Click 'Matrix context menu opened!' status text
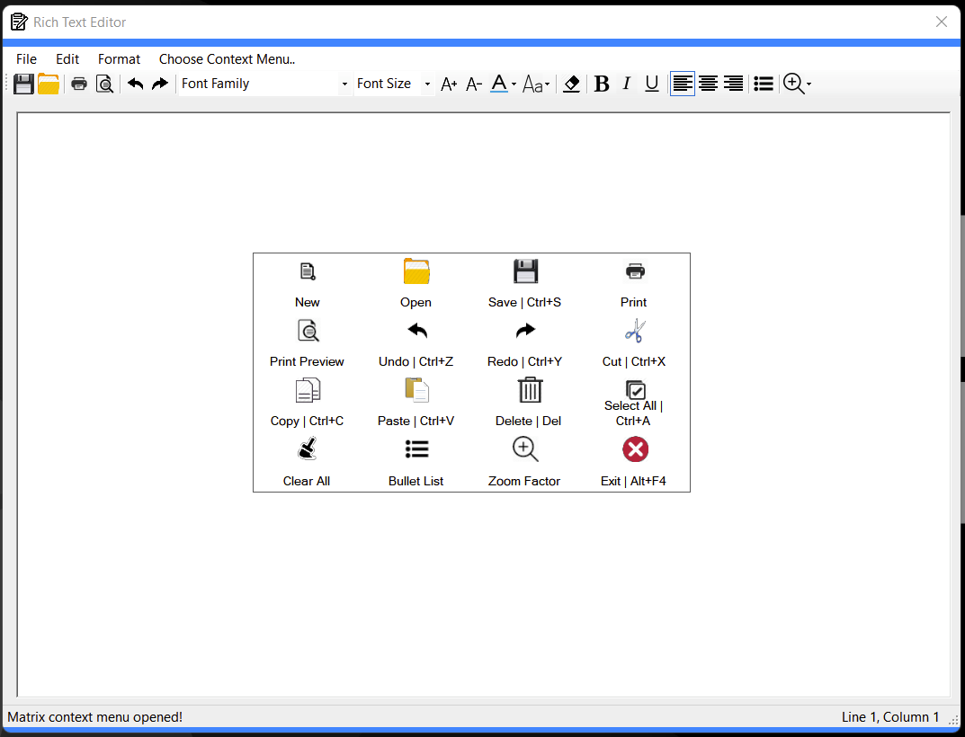The height and width of the screenshot is (737, 965). point(94,717)
